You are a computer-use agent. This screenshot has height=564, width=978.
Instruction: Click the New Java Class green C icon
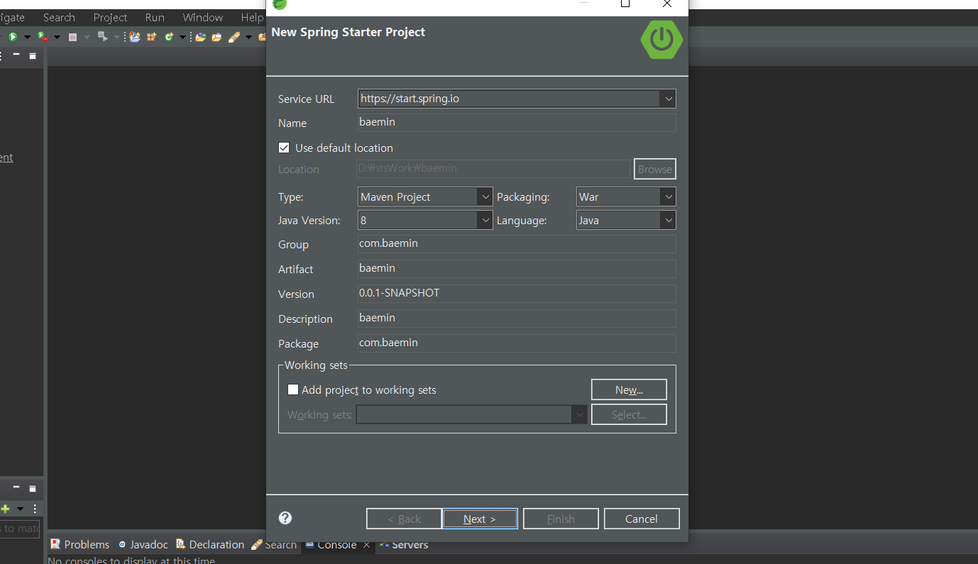tap(169, 37)
